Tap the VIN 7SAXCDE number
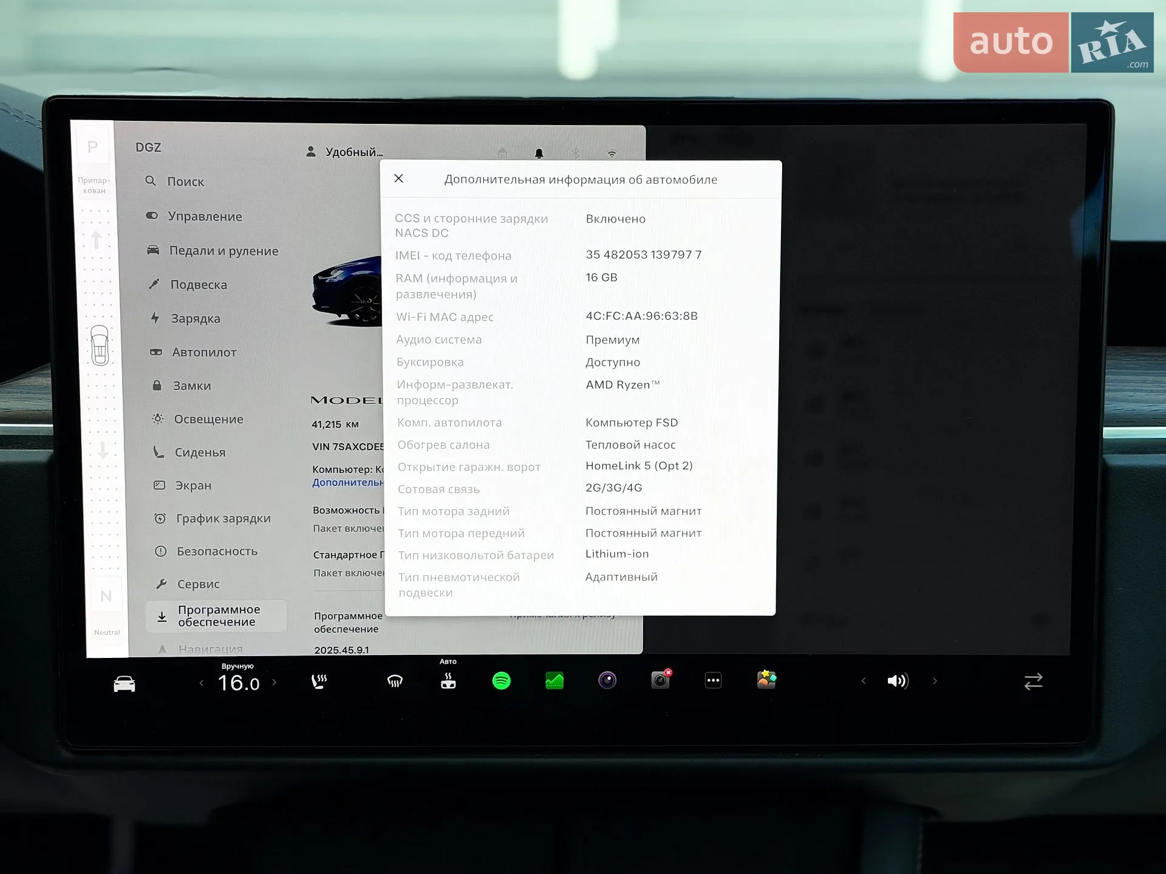The width and height of the screenshot is (1166, 874). [x=348, y=447]
